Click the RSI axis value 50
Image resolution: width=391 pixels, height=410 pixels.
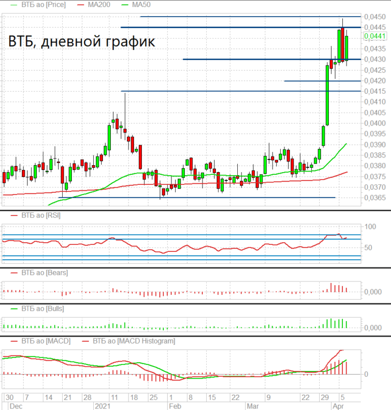pyautogui.click(x=368, y=248)
